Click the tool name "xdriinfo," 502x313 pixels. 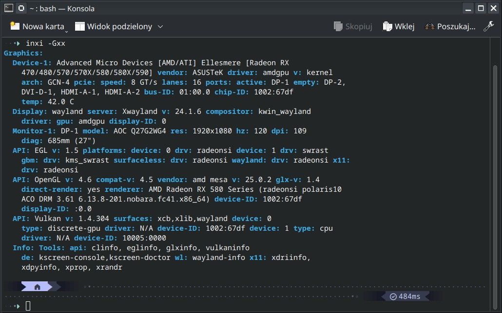coord(291,258)
